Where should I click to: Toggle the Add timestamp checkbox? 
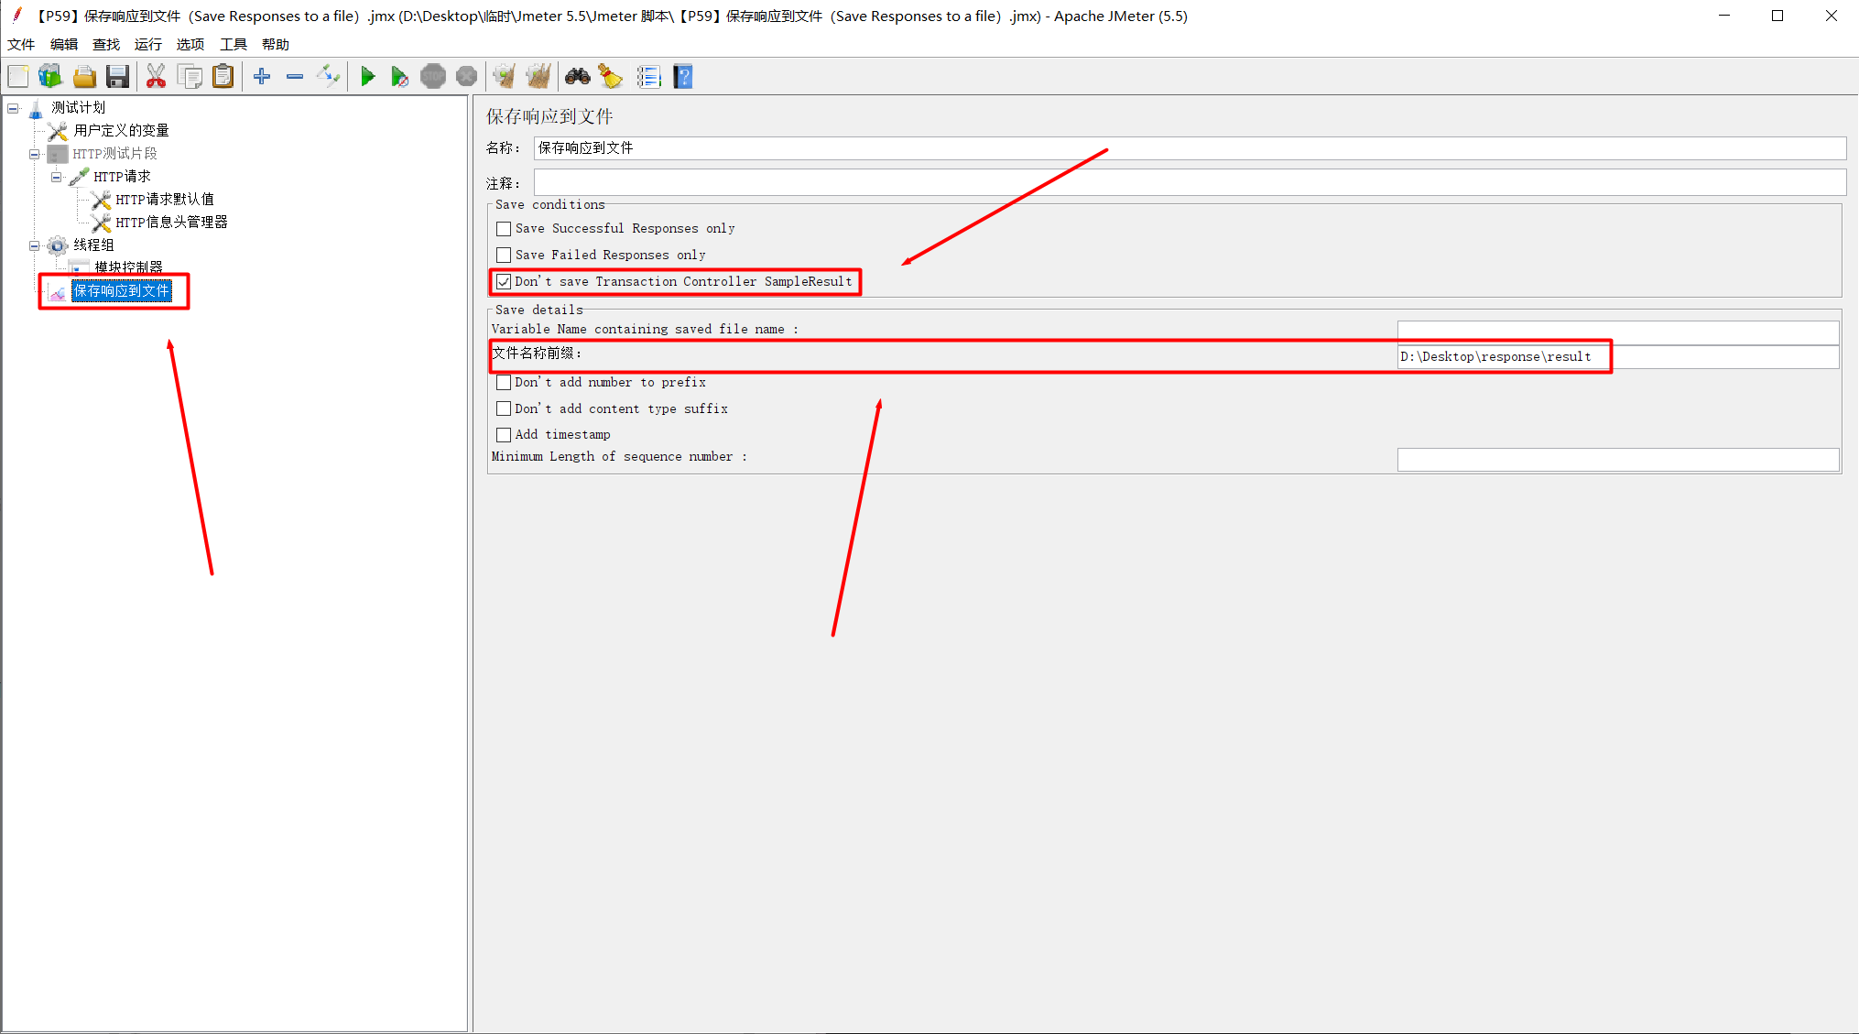coord(504,435)
